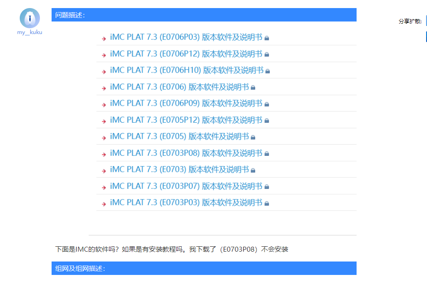Click red arrow bullet before E0703P08
This screenshot has height=283, width=427.
104,154
